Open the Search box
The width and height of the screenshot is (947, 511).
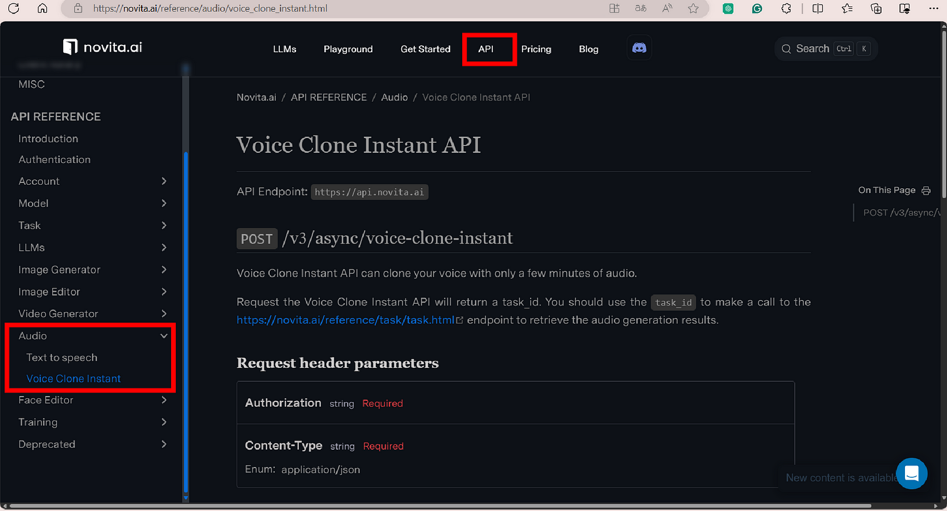tap(826, 49)
